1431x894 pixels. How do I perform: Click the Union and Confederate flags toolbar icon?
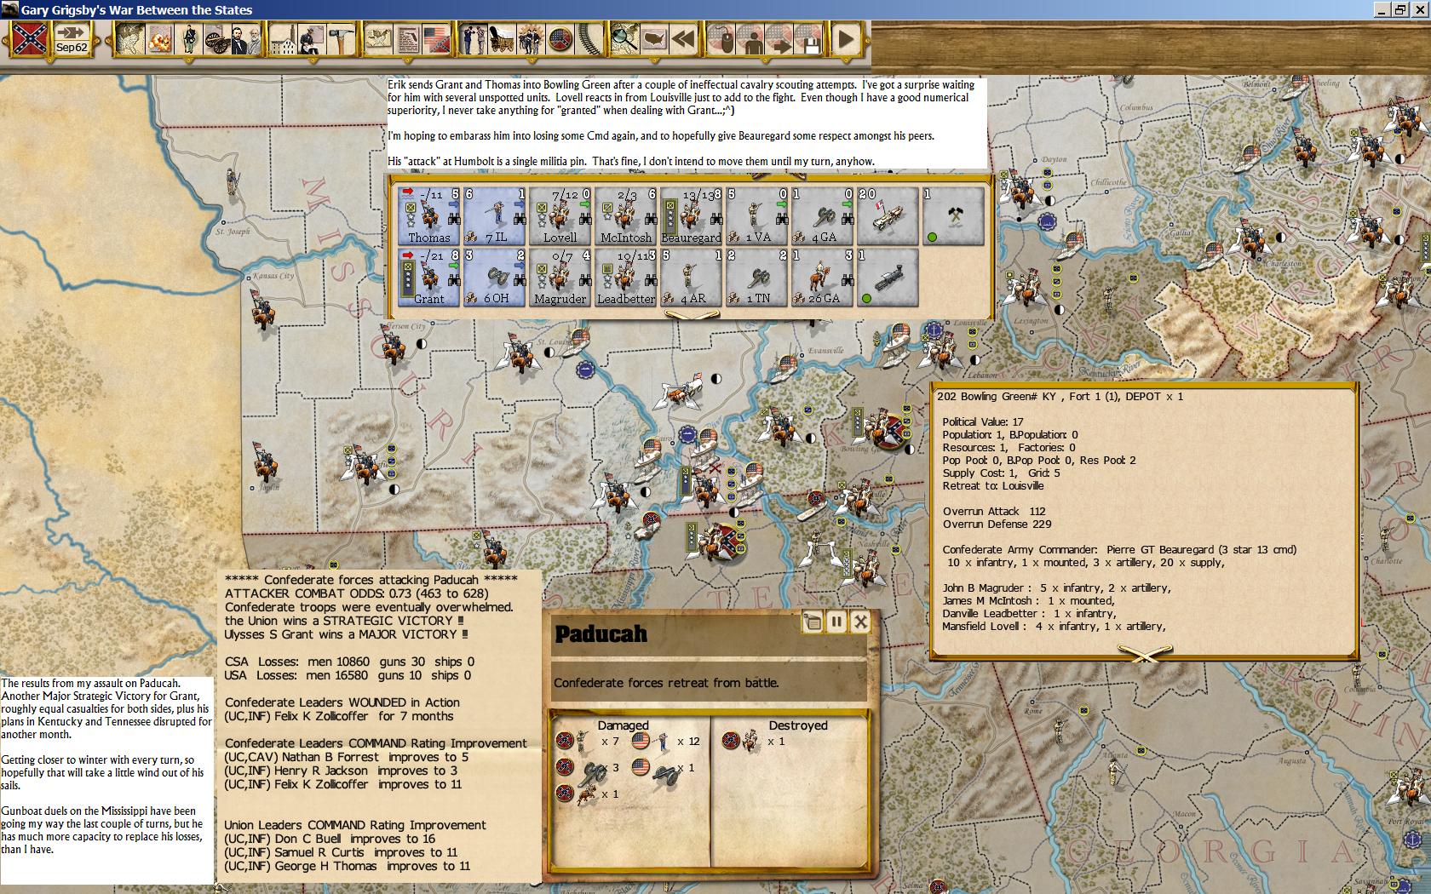pos(436,39)
